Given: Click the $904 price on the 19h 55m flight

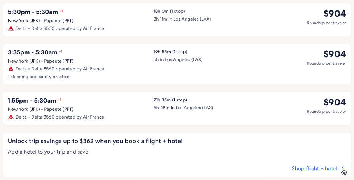Looking at the screenshot, I should point(335,54).
